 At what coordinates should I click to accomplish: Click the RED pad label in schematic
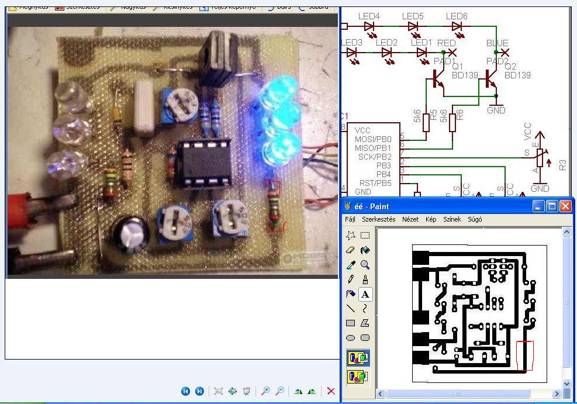point(447,43)
